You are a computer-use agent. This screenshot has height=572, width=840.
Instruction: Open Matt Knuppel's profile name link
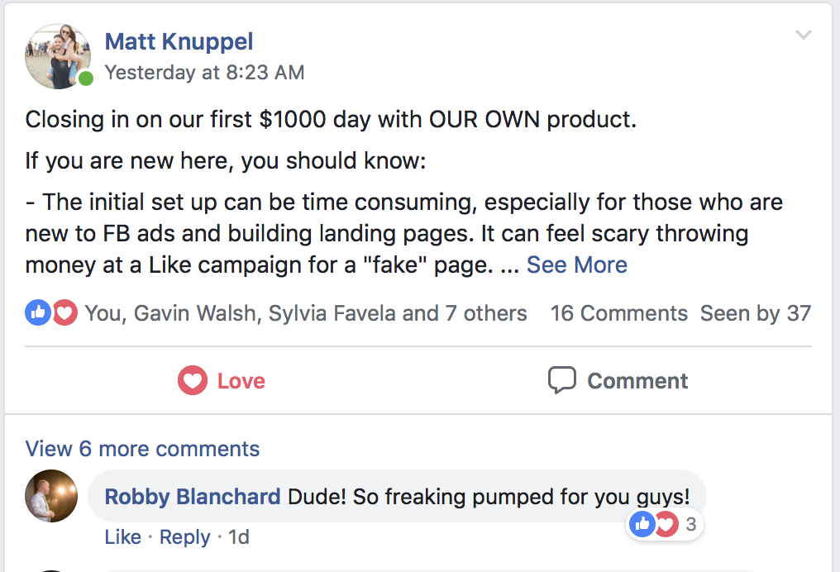tap(179, 41)
